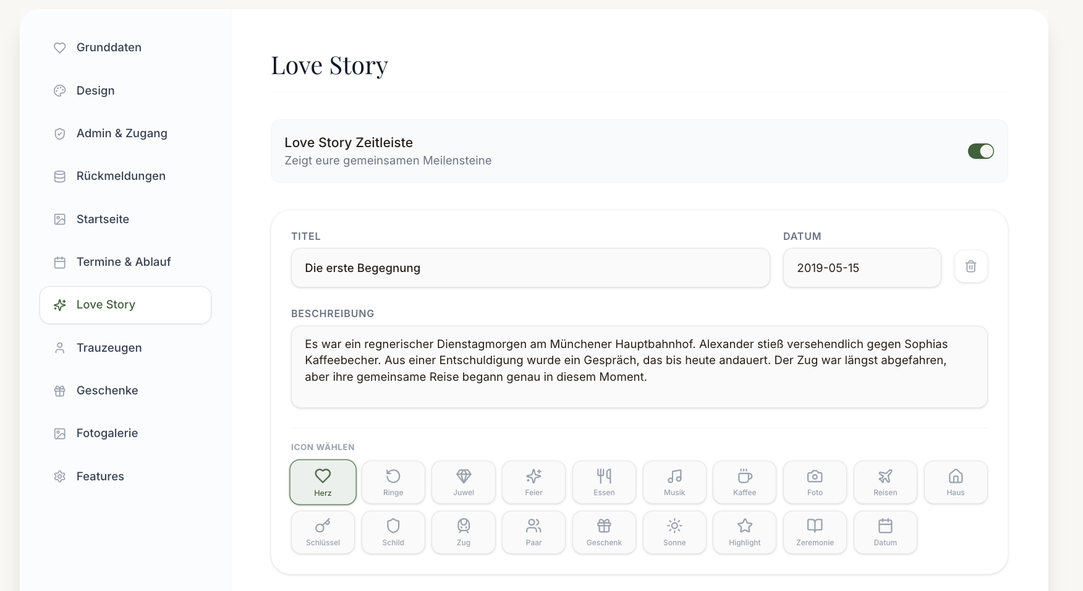
Task: Choose the Essen cutlery icon
Action: (604, 482)
